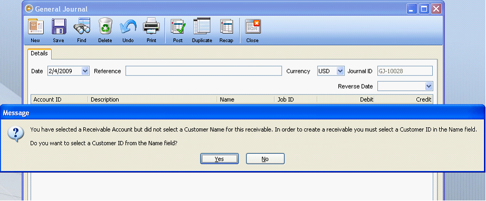The image size is (486, 201).
Task: Choose No in the Message dialog
Action: click(x=265, y=159)
